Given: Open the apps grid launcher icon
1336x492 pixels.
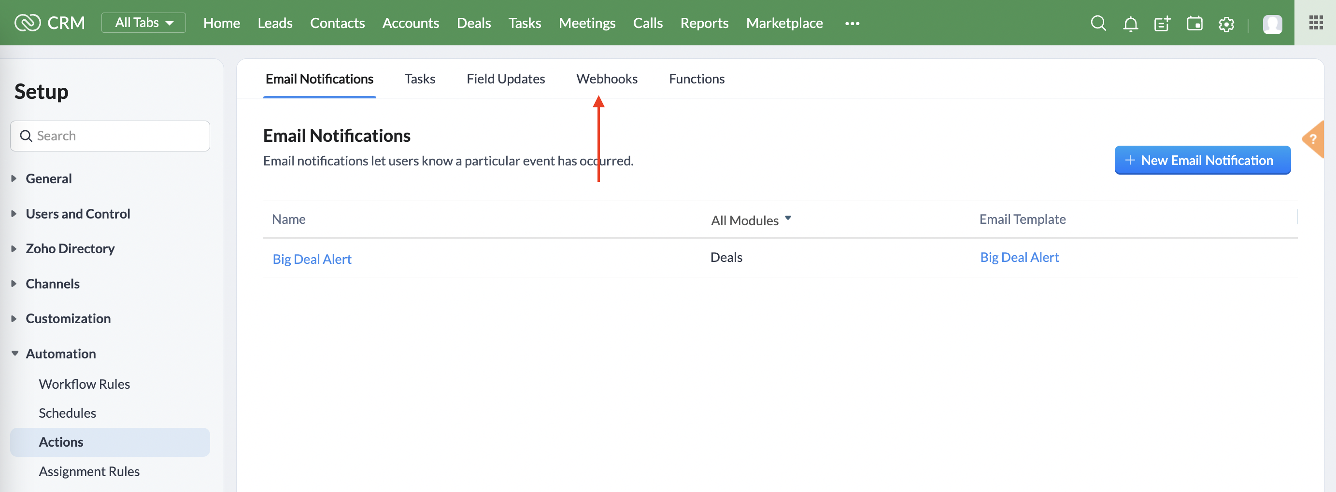Looking at the screenshot, I should pyautogui.click(x=1316, y=23).
